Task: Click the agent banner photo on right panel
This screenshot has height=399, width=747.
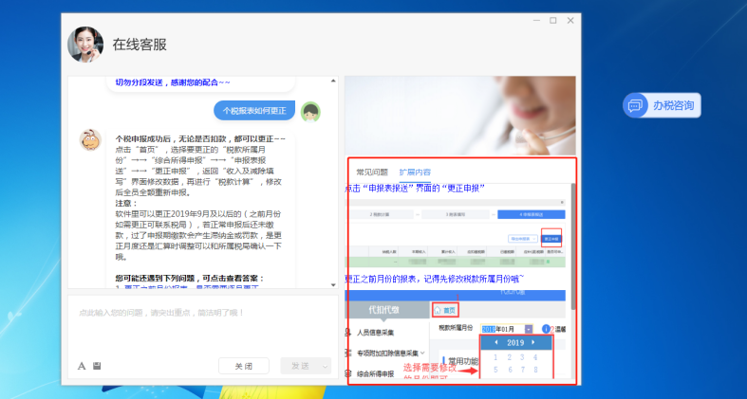Action: point(460,116)
